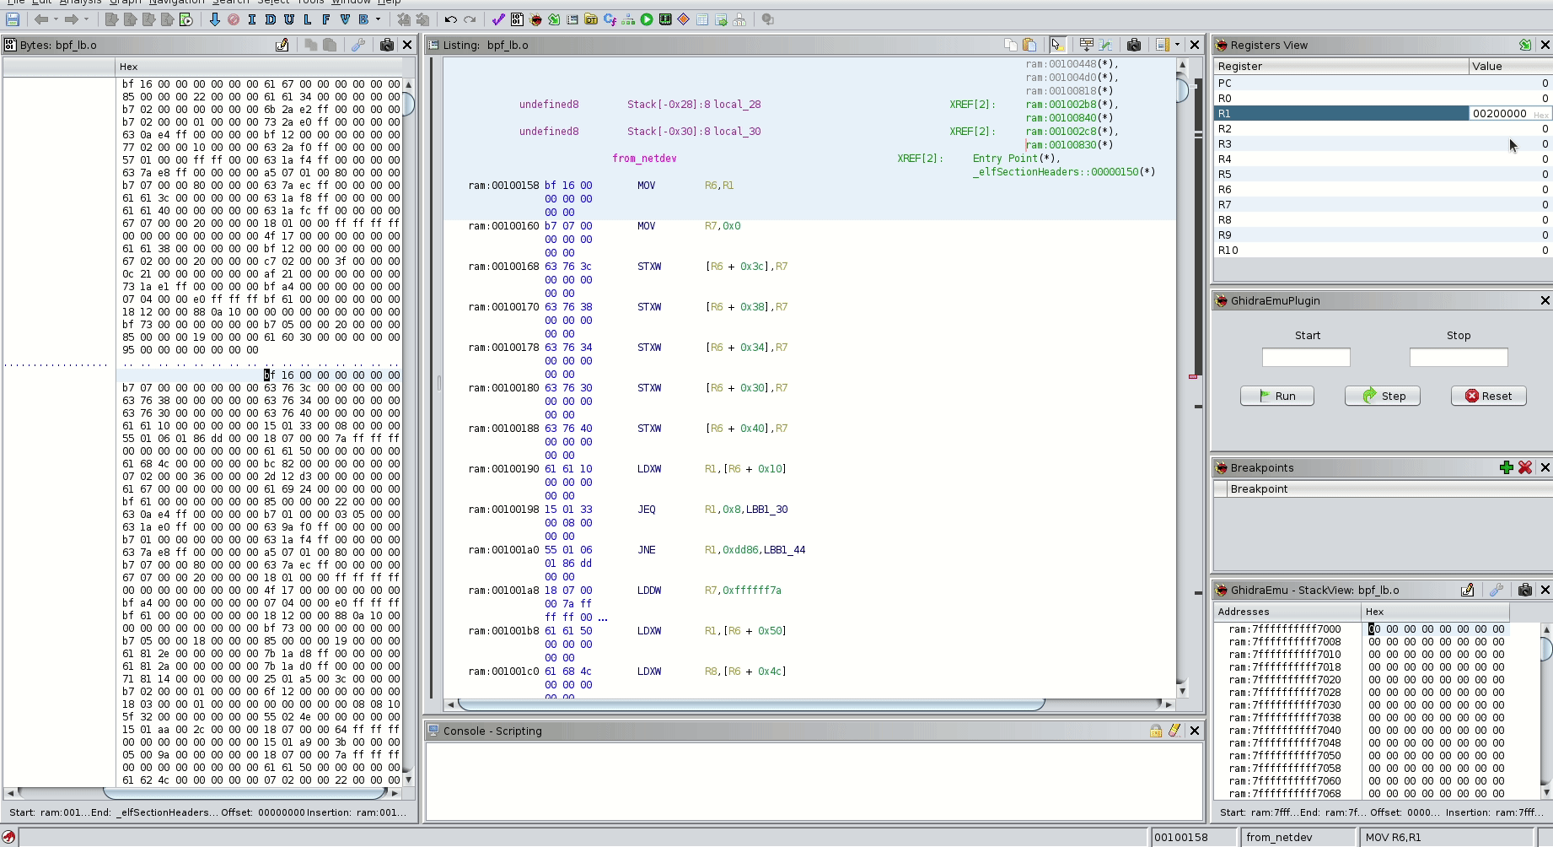Select the PC register row
The image size is (1553, 847).
1383,83
